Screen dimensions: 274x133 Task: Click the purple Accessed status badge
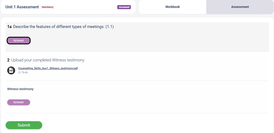coord(124,7)
